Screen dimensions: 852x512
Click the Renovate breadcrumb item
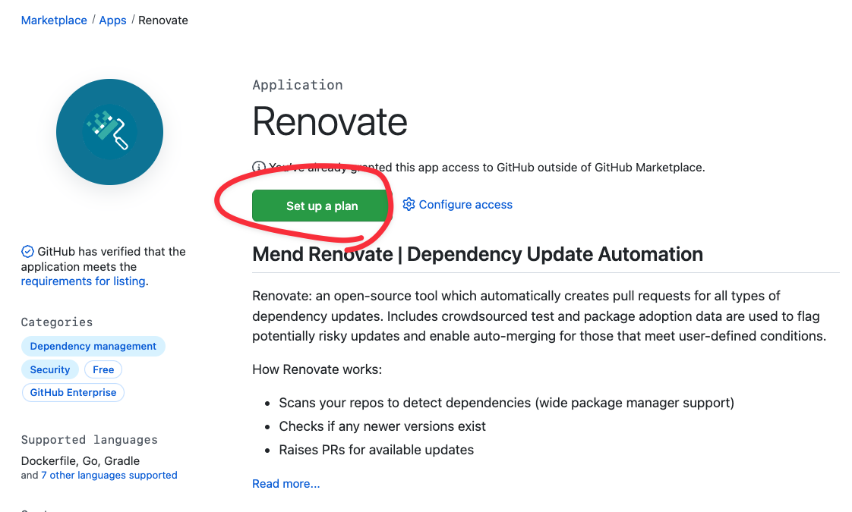click(x=163, y=20)
